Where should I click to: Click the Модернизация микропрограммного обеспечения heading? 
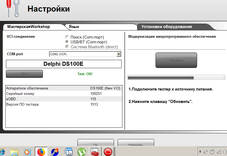[x=172, y=36]
